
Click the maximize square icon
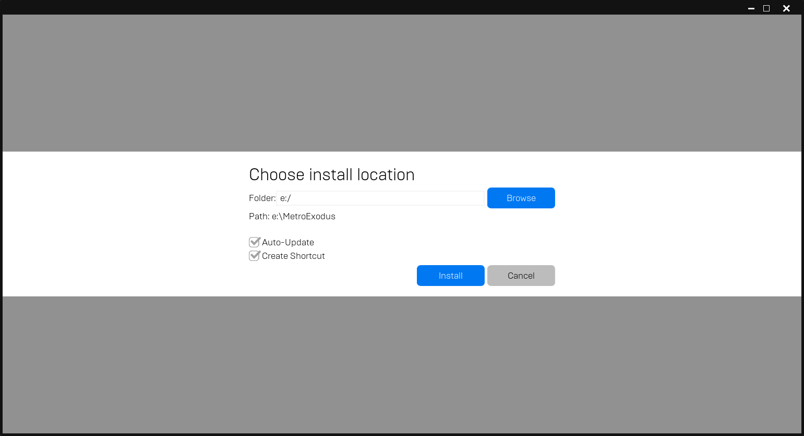pos(766,8)
